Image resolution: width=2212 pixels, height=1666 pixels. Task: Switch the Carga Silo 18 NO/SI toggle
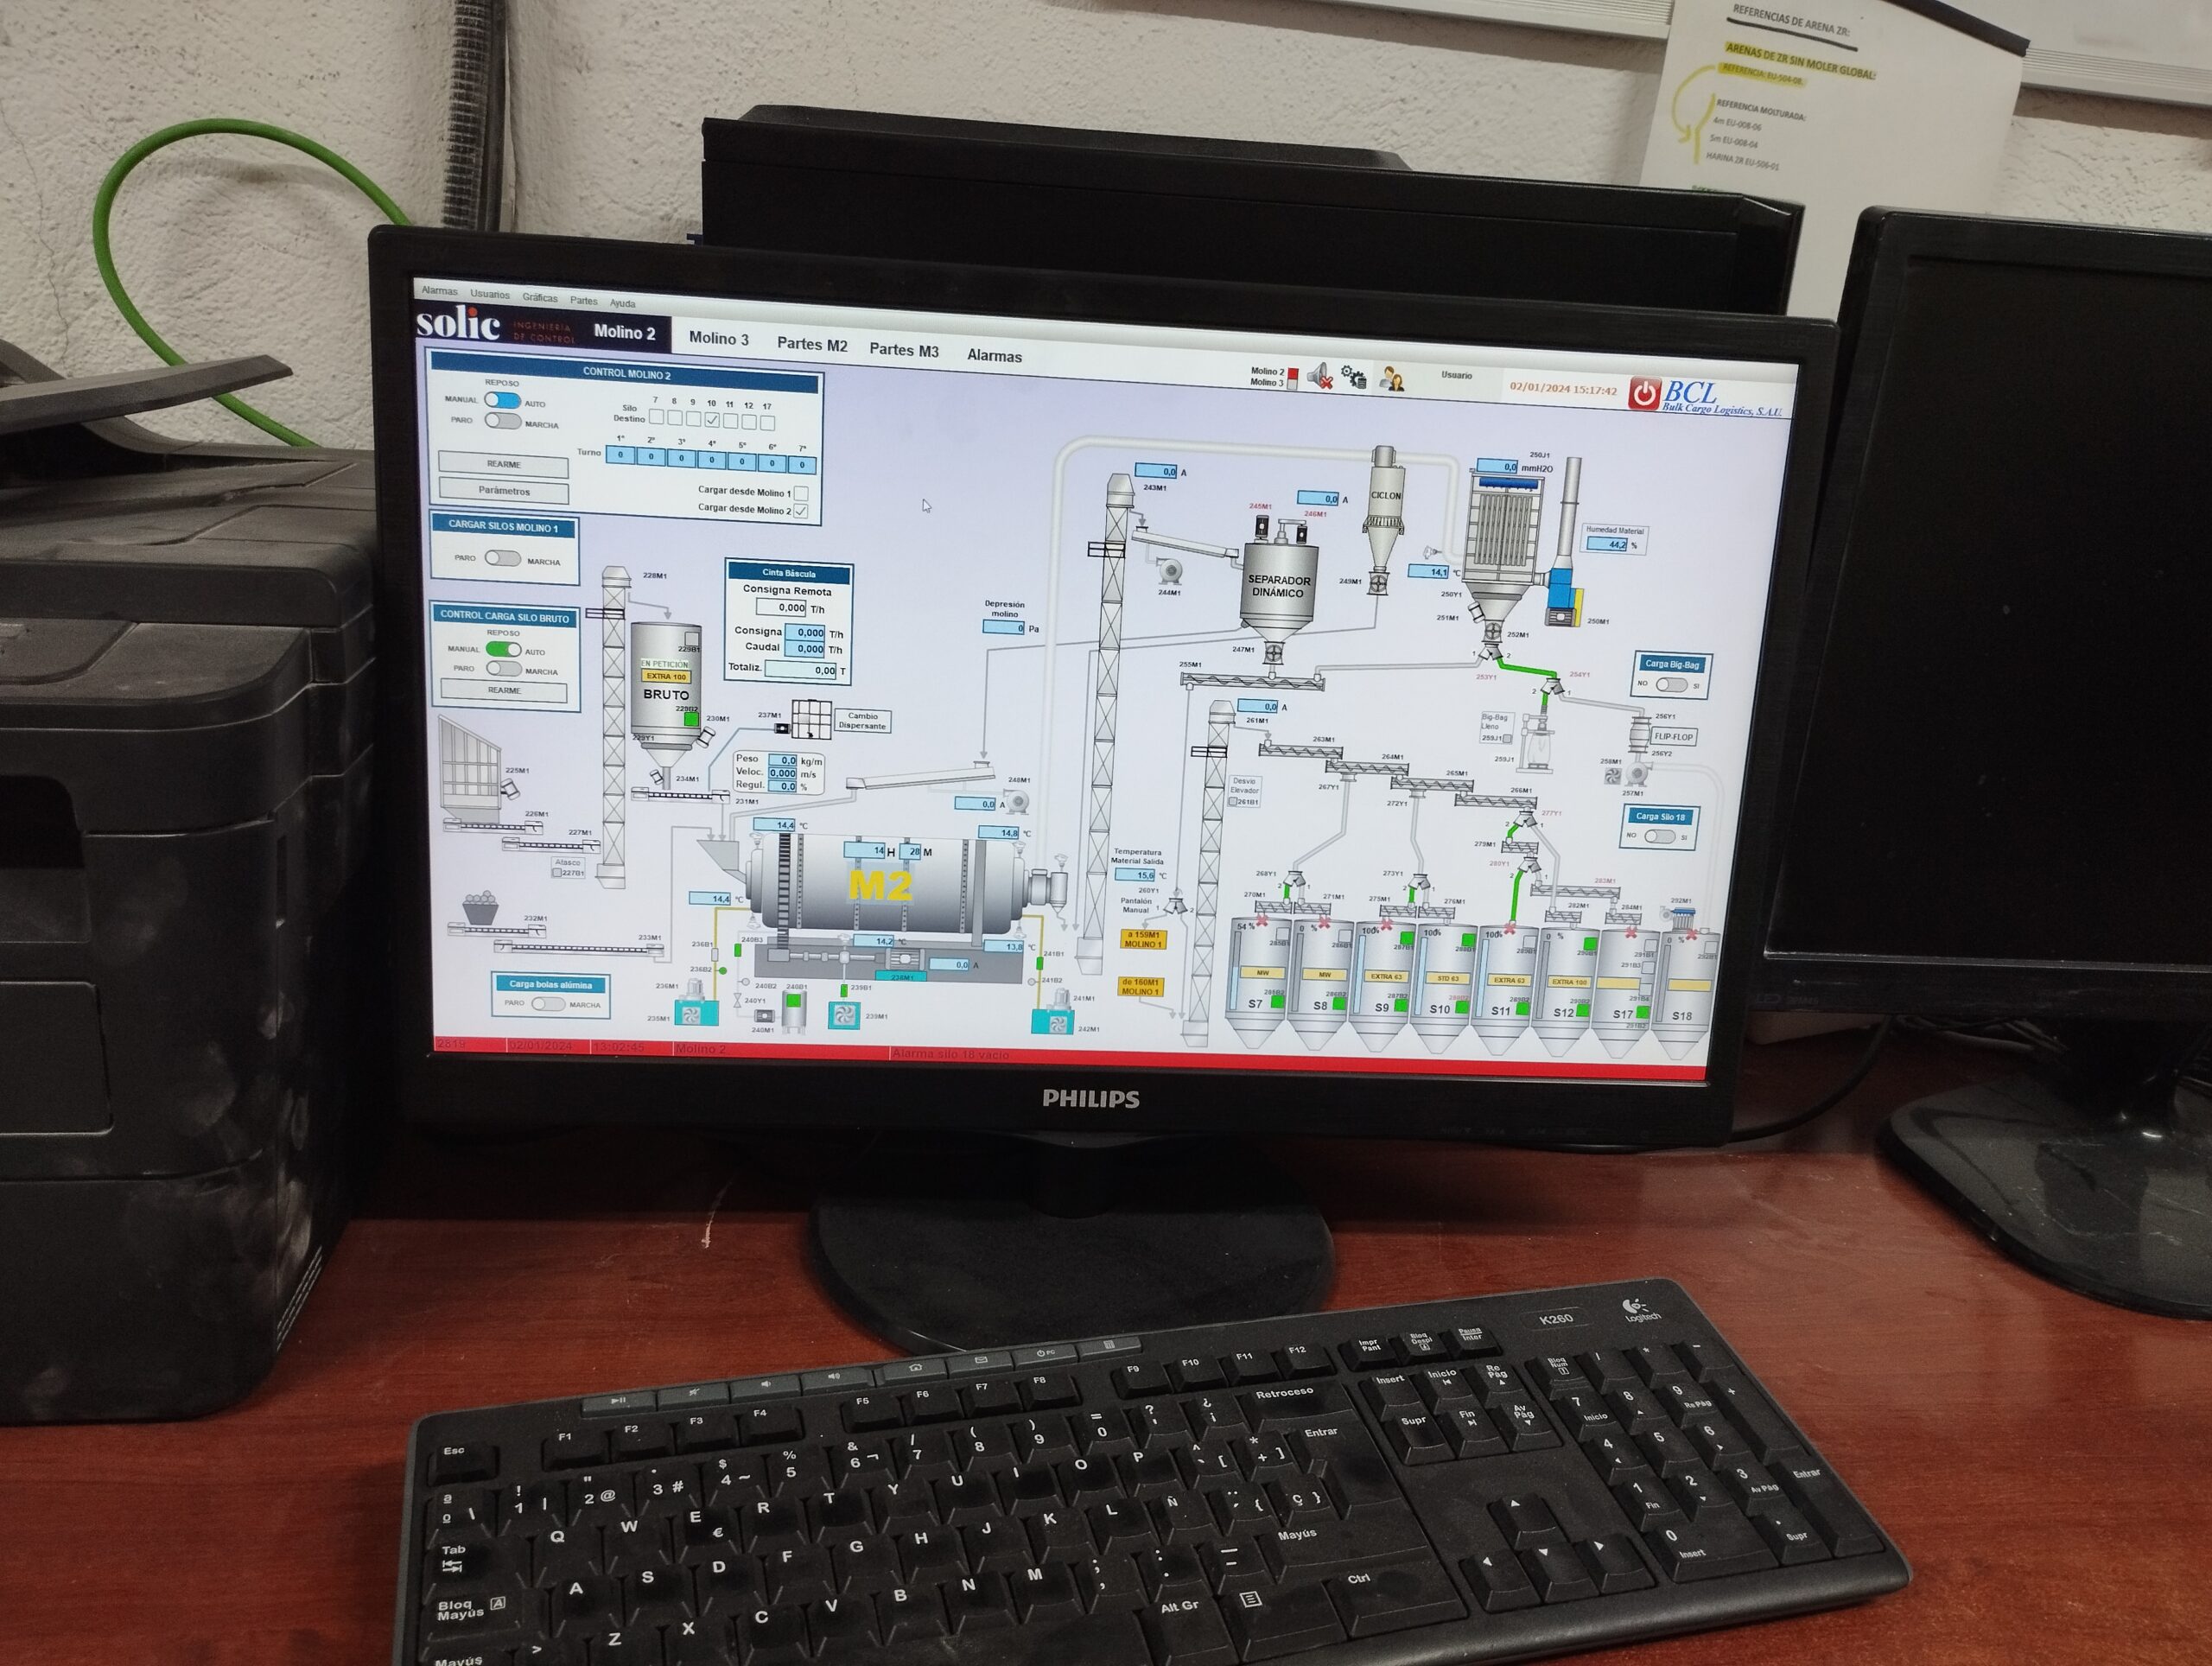1659,836
